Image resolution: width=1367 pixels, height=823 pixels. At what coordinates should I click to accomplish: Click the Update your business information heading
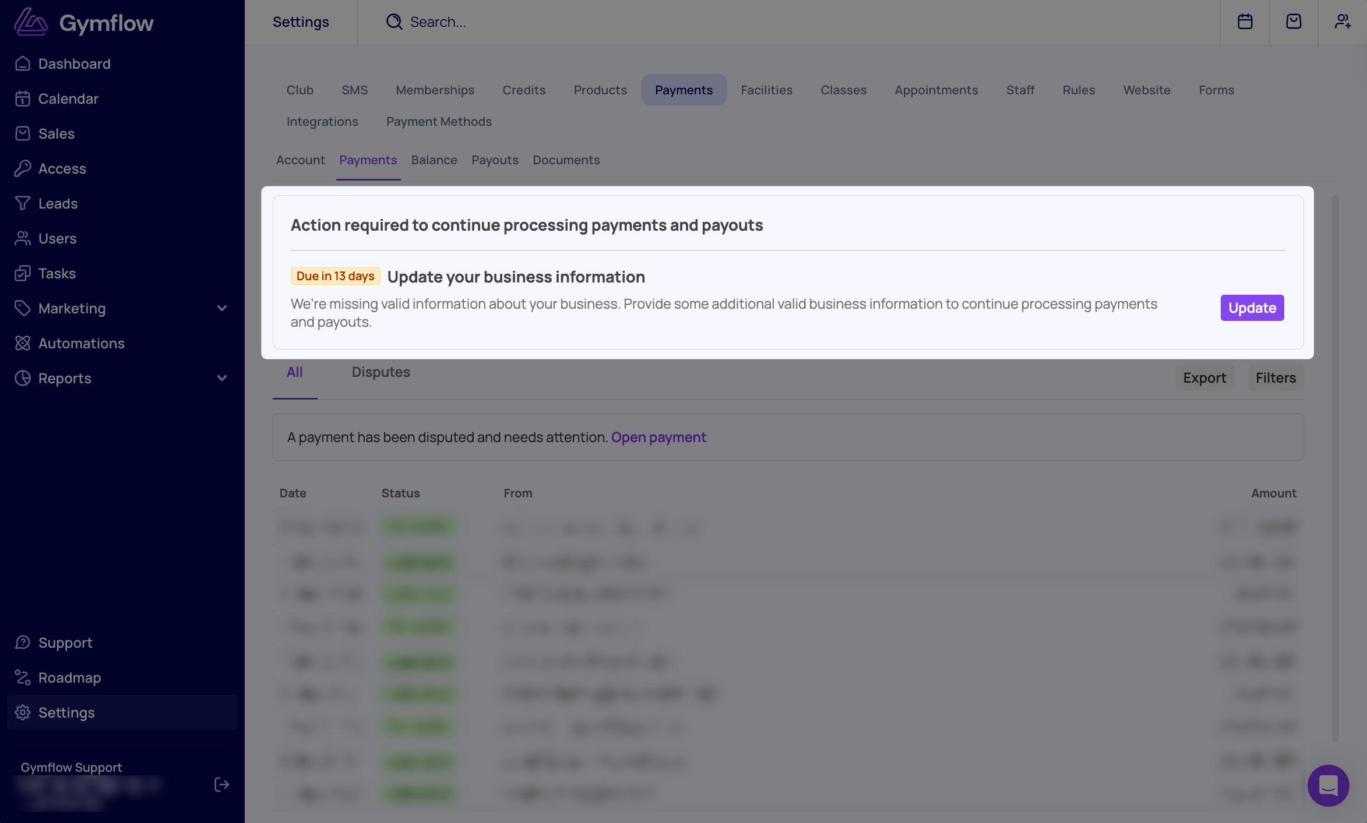click(x=516, y=277)
